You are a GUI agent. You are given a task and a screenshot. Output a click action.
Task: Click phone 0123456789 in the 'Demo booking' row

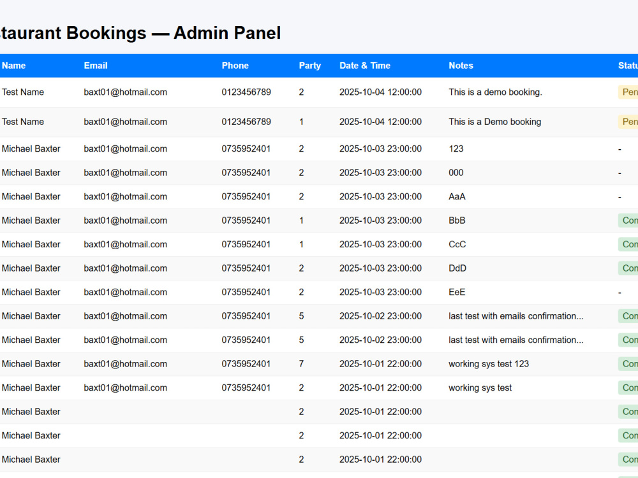(x=246, y=122)
